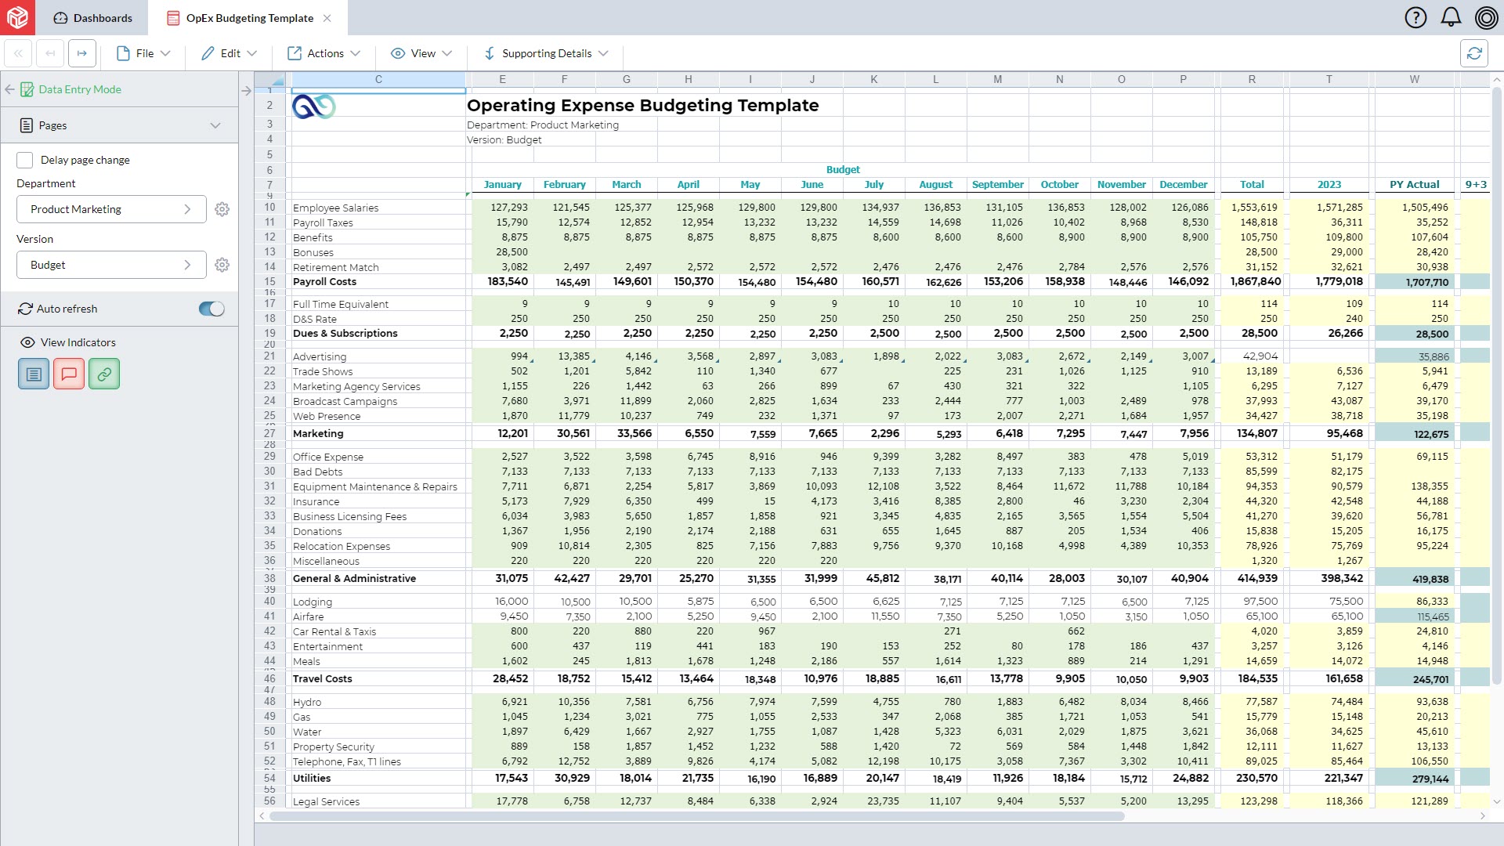Switch to the Dashboards tab
1504x846 pixels.
(x=92, y=17)
